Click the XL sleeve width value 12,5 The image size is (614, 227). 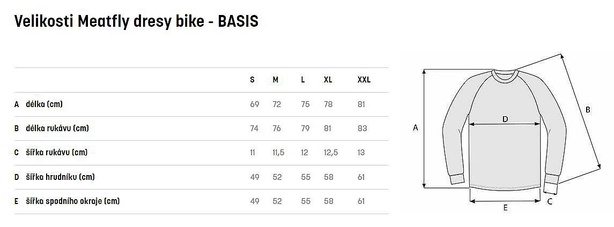point(331,153)
